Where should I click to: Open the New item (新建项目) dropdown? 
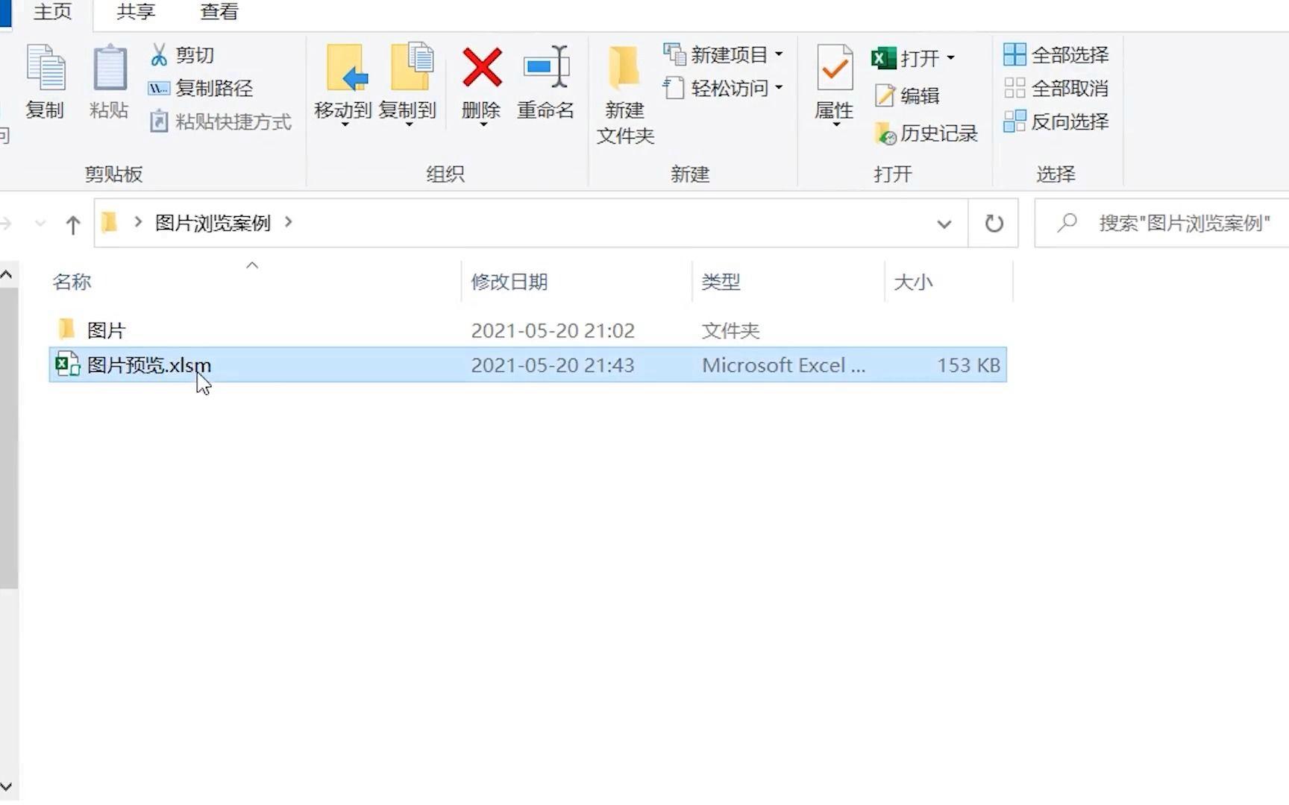(x=724, y=54)
